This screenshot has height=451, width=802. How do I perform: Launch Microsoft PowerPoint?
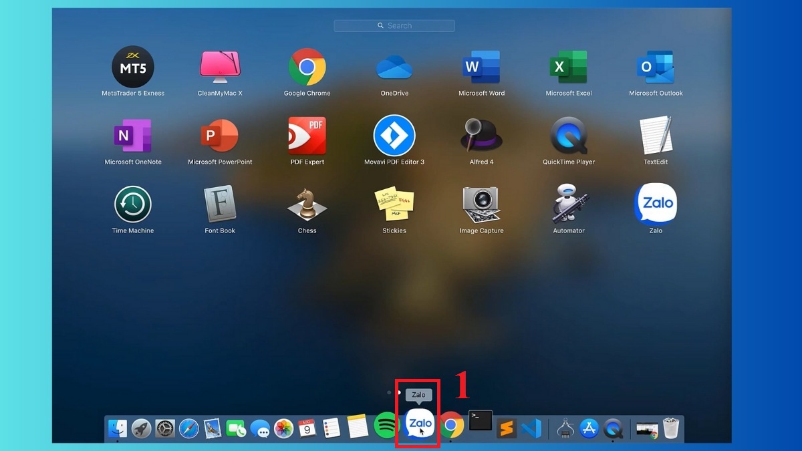(x=220, y=136)
